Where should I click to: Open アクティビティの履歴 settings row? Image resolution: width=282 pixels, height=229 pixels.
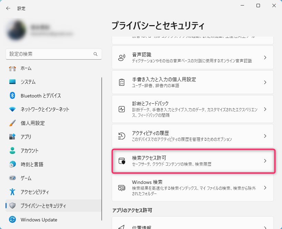[x=192, y=136]
